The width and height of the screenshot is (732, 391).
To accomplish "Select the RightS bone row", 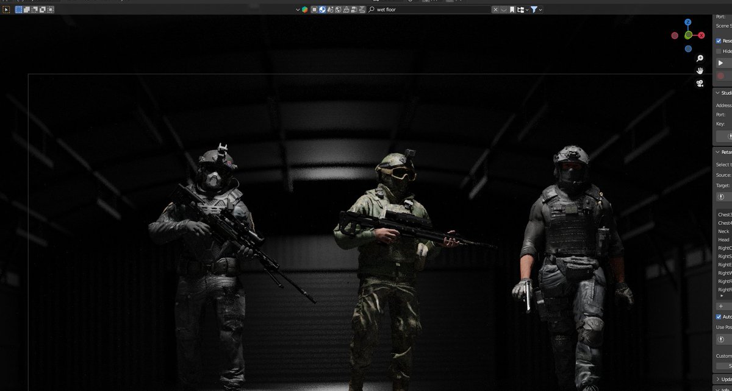I will [x=724, y=256].
